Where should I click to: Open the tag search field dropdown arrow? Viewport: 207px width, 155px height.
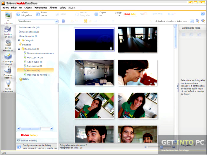point(192,21)
